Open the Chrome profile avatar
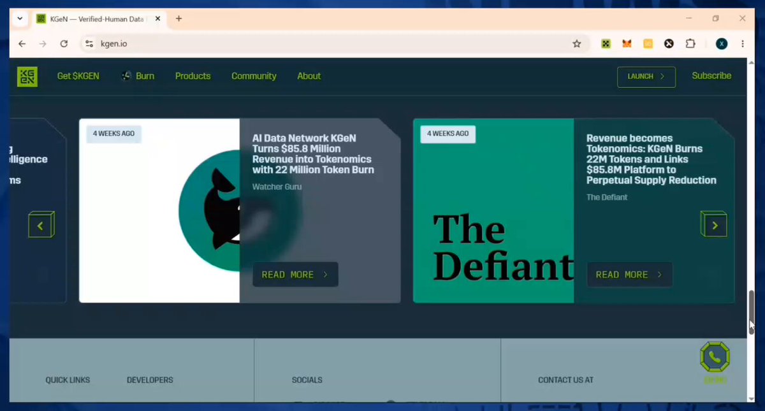The image size is (765, 411). [722, 44]
